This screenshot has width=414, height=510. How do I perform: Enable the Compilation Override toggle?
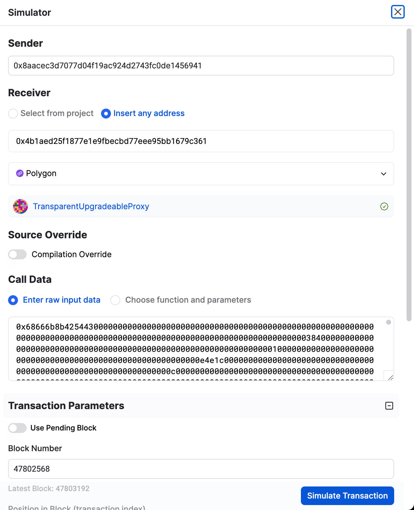tap(17, 254)
